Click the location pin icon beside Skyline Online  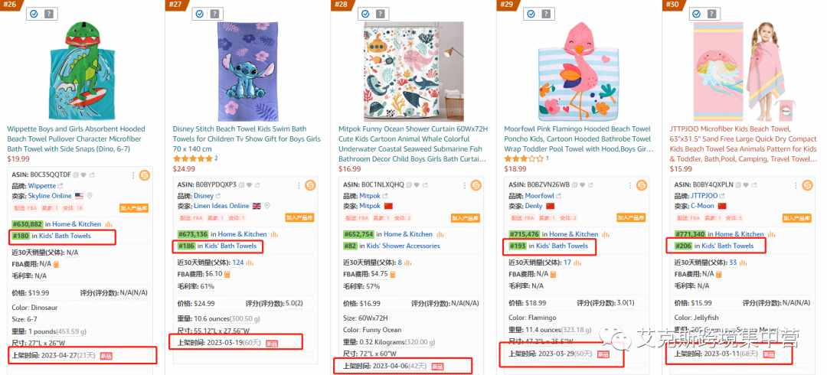click(90, 196)
